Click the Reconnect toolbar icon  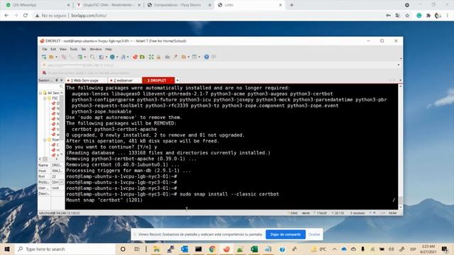pyautogui.click(x=80, y=57)
